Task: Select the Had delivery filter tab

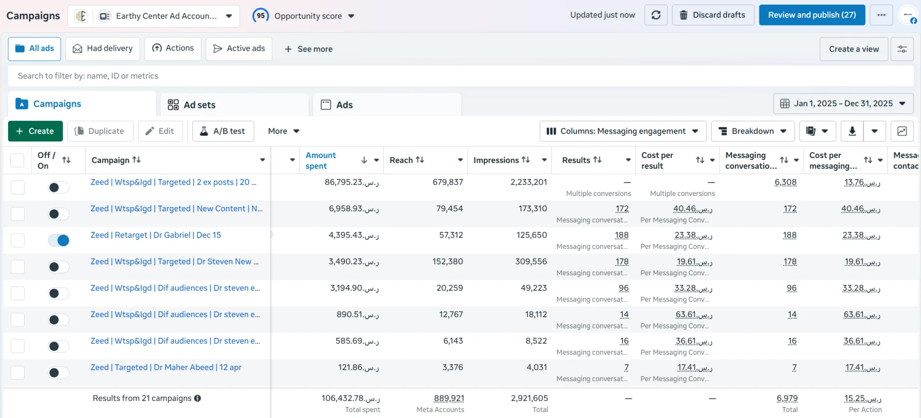Action: (103, 49)
